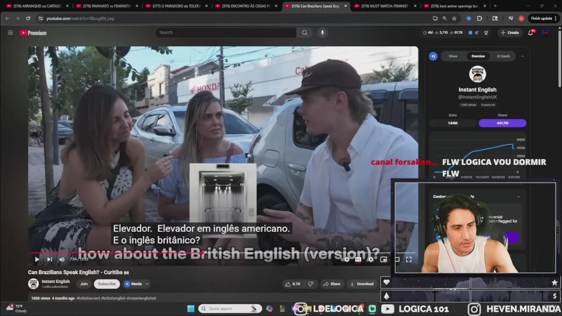Click the Finish update button

542,18
